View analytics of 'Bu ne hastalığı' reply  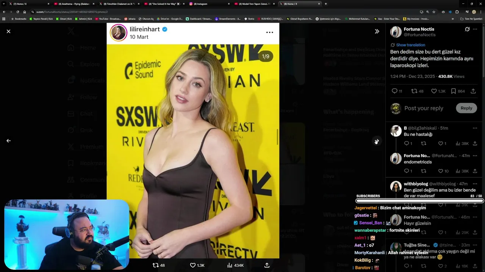click(462, 144)
